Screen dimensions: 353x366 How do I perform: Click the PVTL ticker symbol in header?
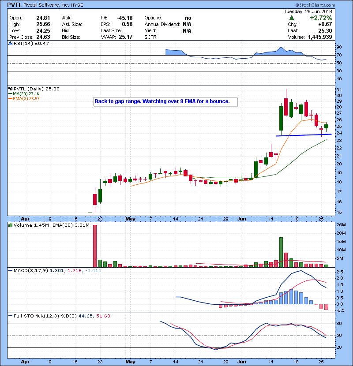click(15, 5)
